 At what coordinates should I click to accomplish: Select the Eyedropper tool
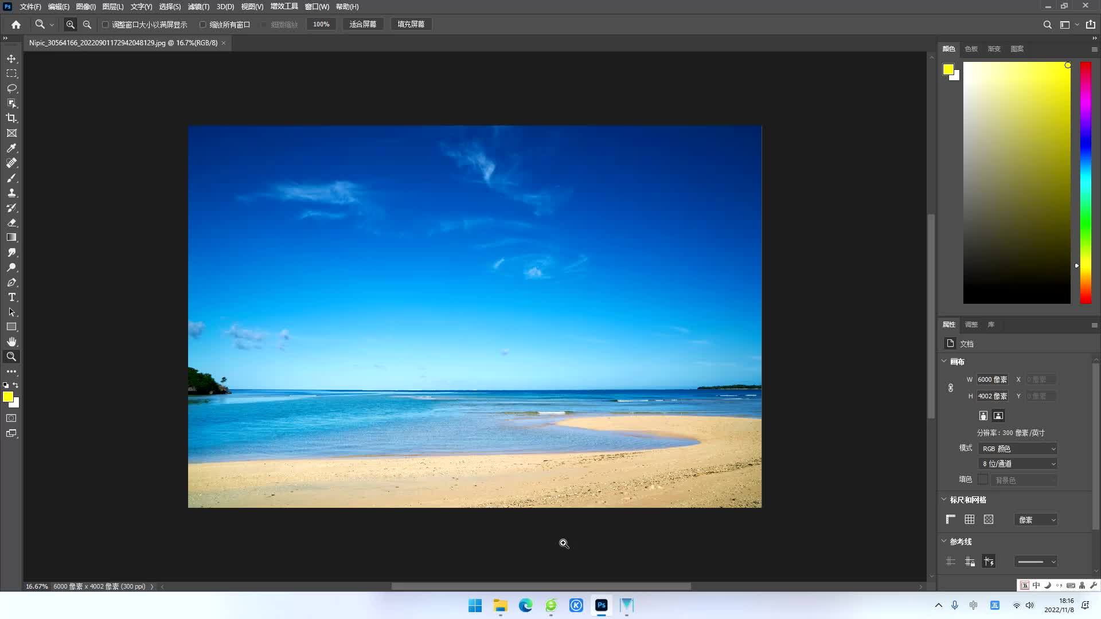coord(11,148)
